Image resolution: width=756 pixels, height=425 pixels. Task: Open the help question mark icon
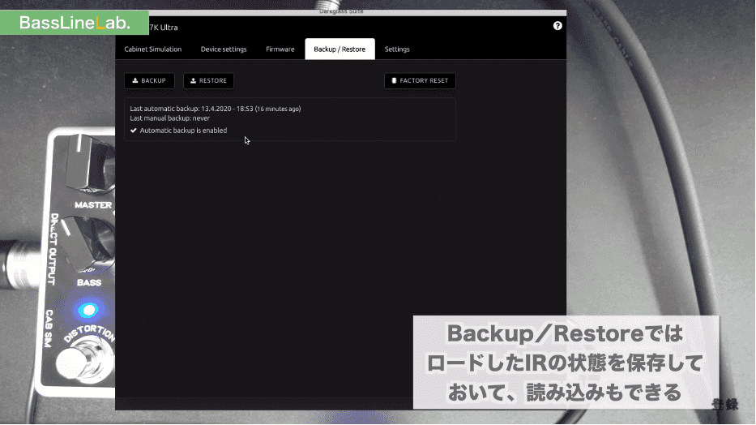pos(557,26)
